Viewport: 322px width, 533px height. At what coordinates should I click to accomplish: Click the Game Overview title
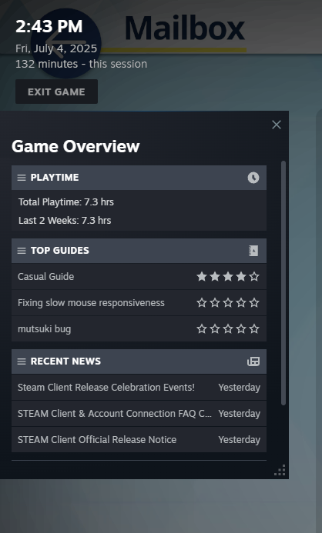[x=75, y=146]
